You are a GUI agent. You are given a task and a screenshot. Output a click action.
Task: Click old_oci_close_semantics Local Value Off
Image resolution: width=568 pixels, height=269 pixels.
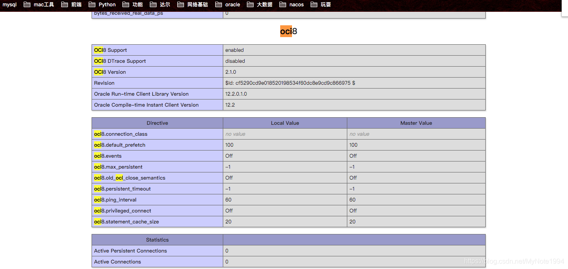229,178
